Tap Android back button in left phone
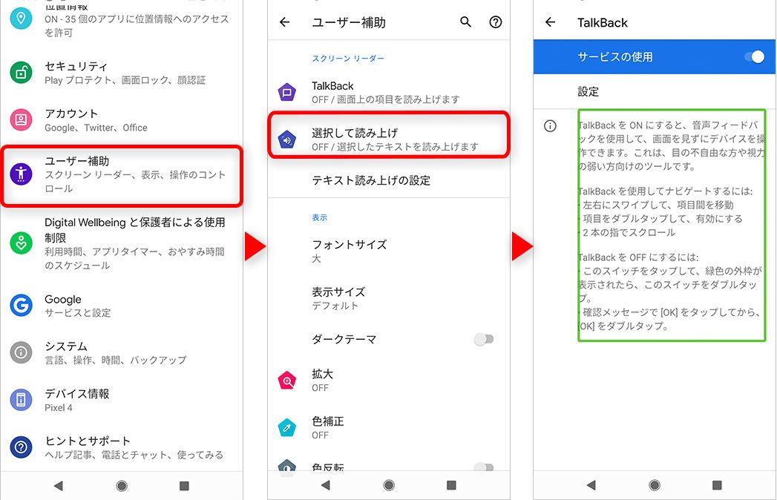This screenshot has width=777, height=500. [59, 486]
